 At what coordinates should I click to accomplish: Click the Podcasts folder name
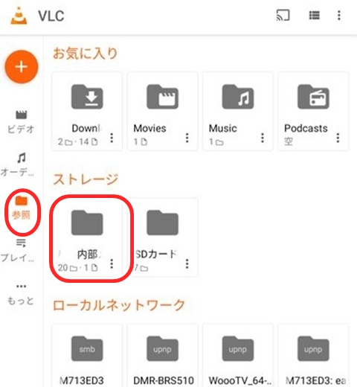click(x=306, y=128)
